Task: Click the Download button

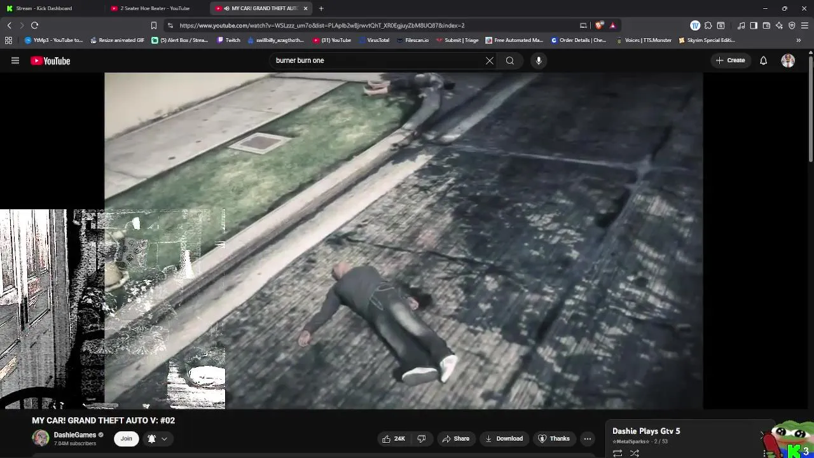Action: coord(504,438)
